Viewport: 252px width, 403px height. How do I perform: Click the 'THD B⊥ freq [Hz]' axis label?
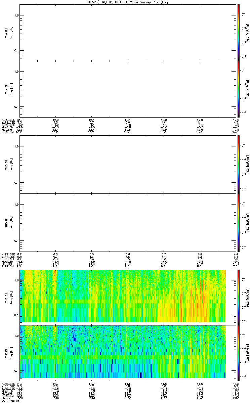9,164
